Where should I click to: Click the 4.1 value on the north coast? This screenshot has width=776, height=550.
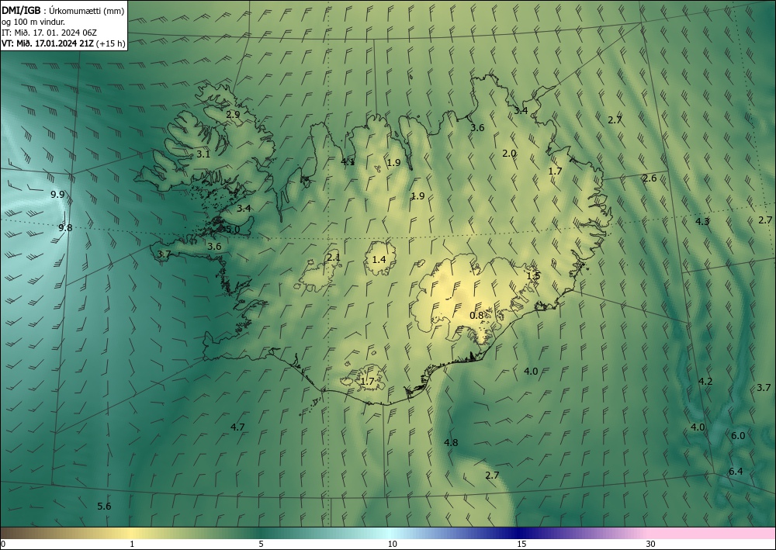(x=348, y=161)
